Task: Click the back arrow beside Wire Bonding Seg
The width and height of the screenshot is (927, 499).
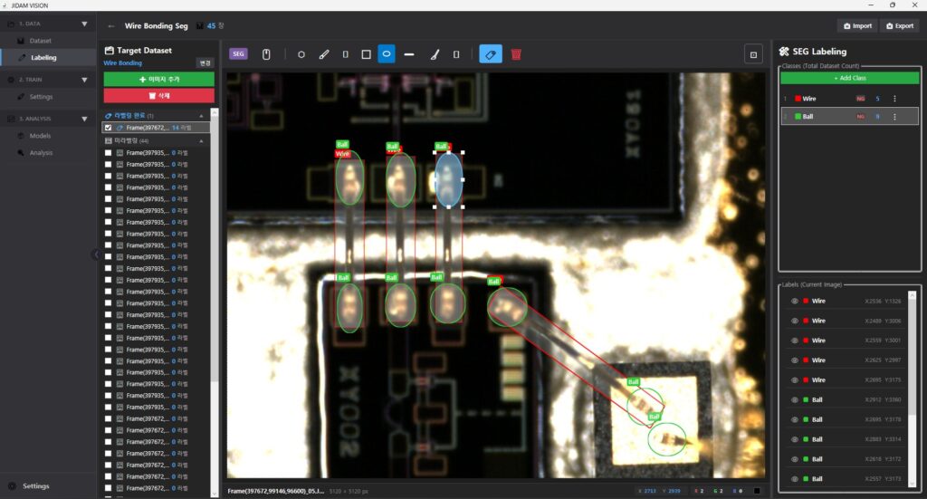Action: (111, 26)
